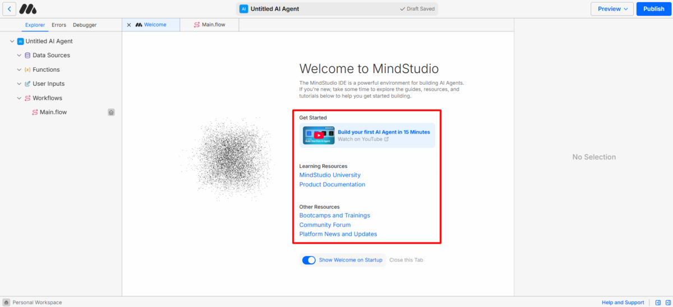Expand the Functions chevron
This screenshot has width=673, height=307.
pos(20,70)
